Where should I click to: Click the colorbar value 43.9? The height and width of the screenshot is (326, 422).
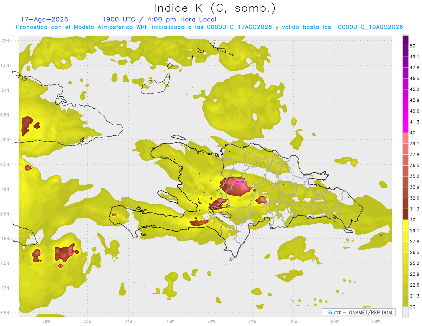[x=415, y=100]
